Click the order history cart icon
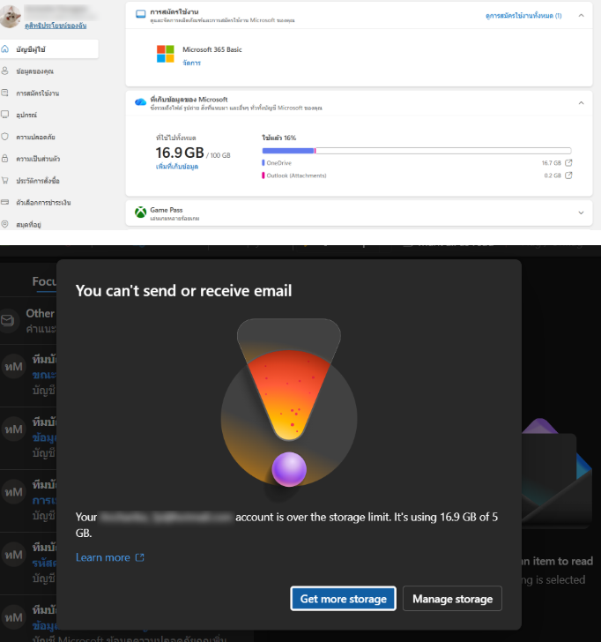 (5, 180)
